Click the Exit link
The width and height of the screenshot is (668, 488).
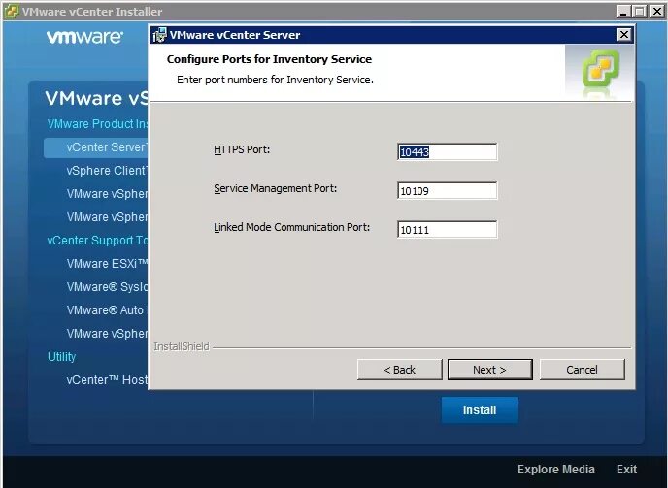[x=626, y=470]
